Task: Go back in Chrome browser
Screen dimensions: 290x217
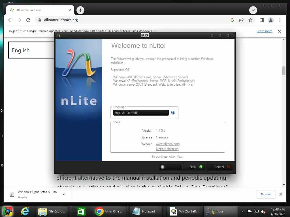Action: coord(10,20)
